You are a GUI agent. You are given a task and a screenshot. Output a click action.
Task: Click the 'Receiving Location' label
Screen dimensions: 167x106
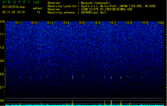tap(62, 6)
